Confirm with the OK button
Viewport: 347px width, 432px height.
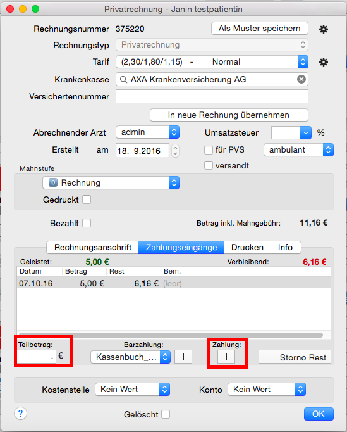319,414
